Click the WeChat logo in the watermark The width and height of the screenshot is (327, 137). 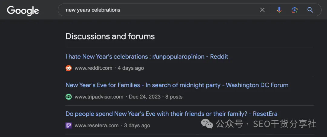pyautogui.click(x=207, y=124)
